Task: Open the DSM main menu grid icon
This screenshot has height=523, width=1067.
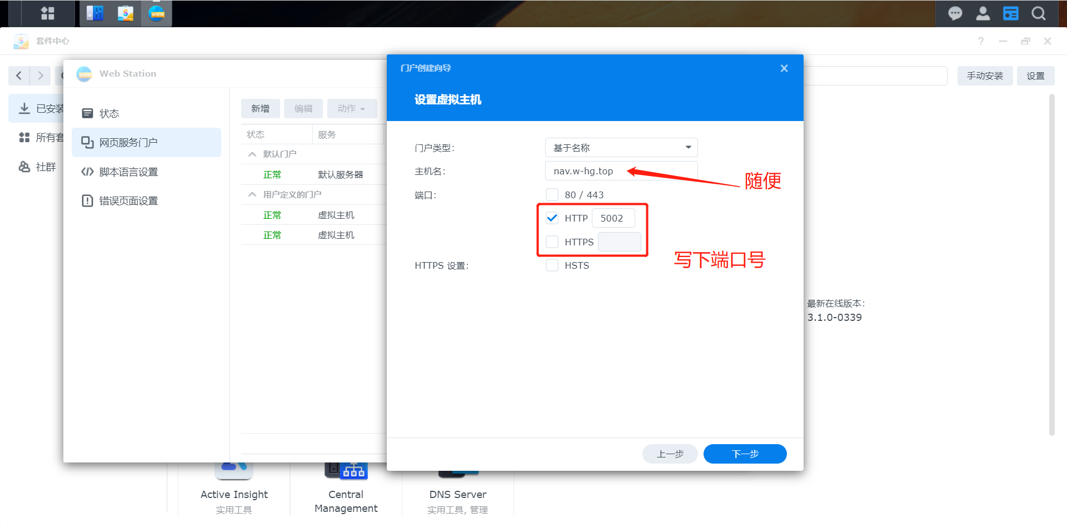Action: [48, 13]
